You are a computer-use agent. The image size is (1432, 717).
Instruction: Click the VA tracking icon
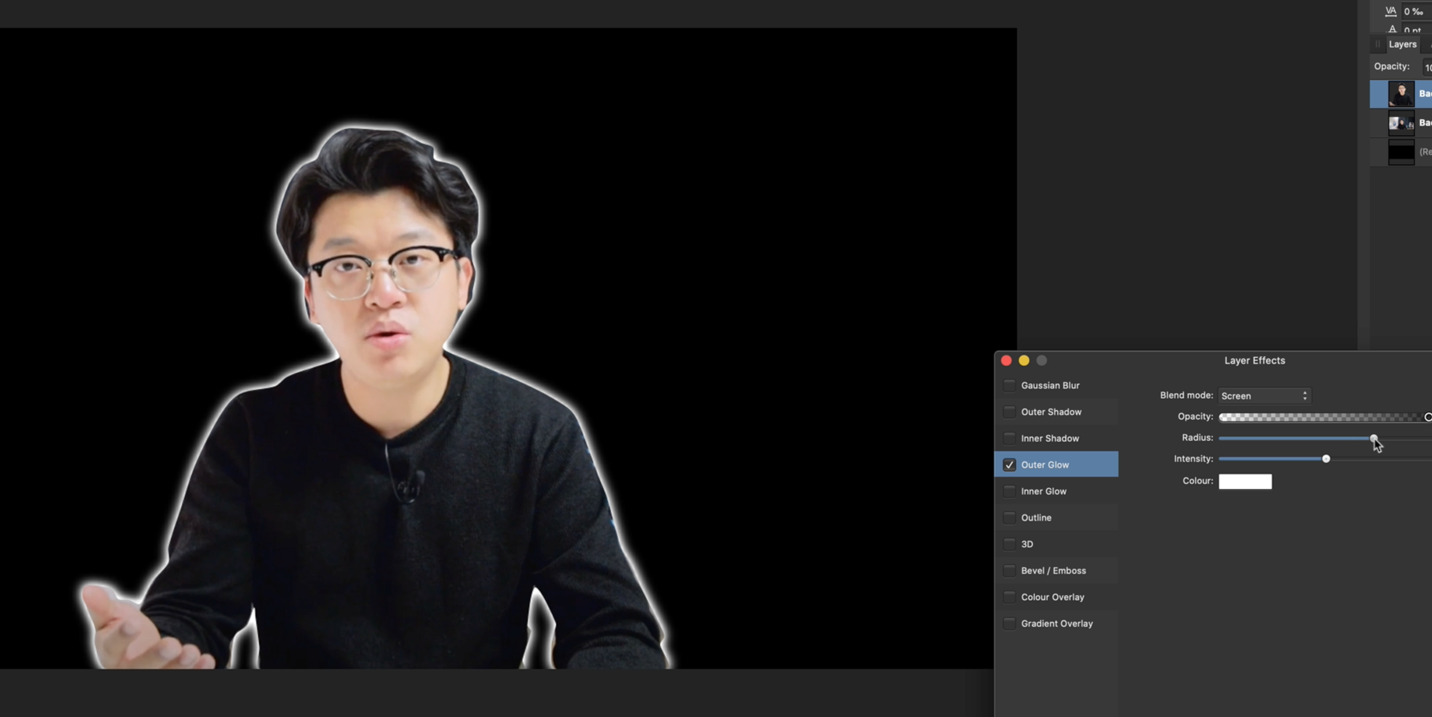coord(1390,11)
